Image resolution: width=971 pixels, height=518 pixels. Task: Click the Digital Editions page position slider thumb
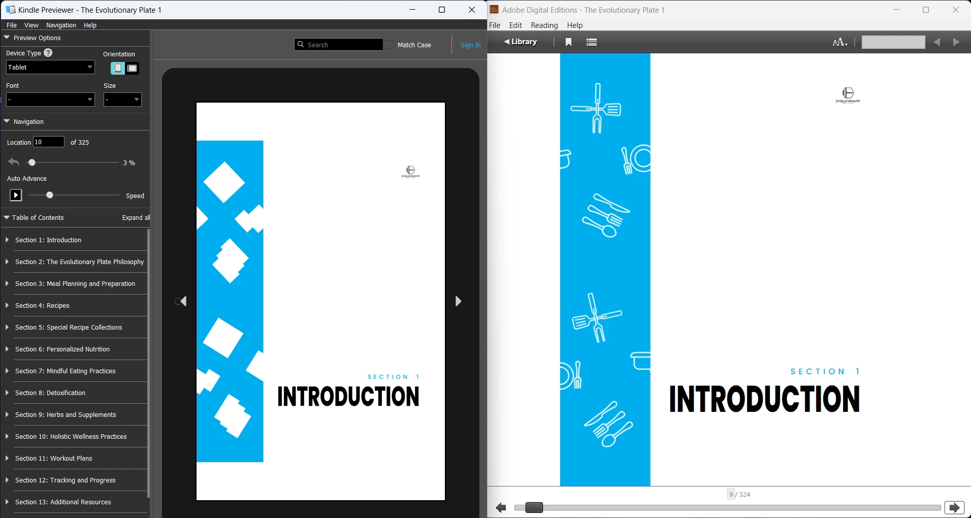click(534, 507)
